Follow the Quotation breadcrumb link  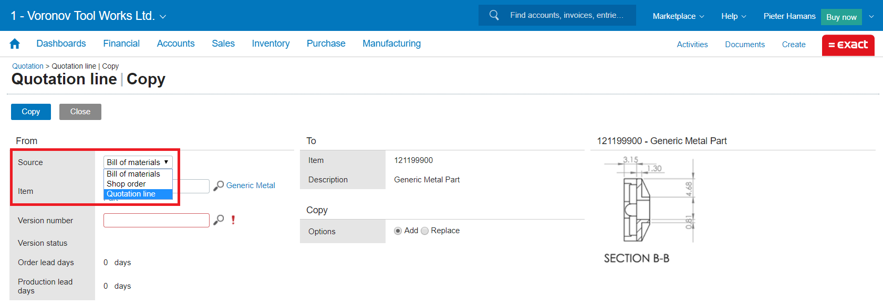[x=28, y=66]
